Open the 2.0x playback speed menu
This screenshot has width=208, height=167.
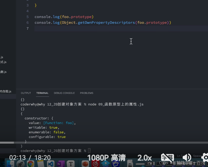(x=145, y=158)
